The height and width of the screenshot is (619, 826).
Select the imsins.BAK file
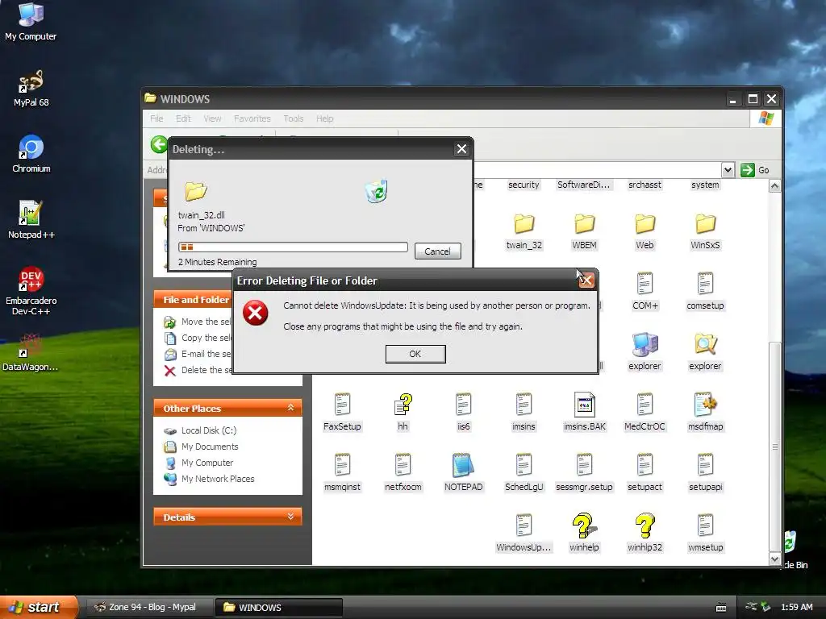tap(584, 413)
